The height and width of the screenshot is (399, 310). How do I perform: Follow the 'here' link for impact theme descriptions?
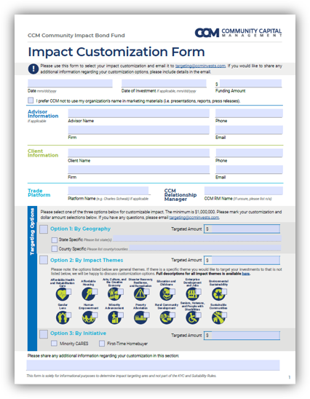coord(246,274)
